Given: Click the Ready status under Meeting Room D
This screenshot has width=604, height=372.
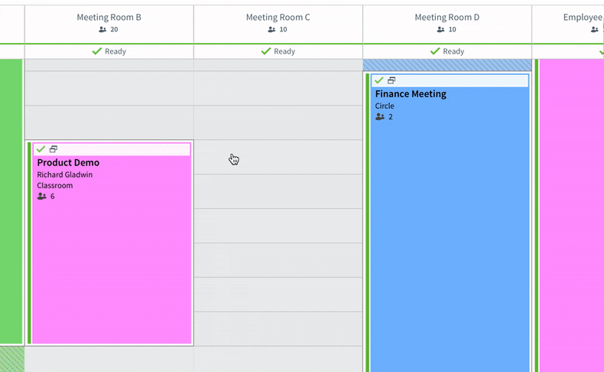Looking at the screenshot, I should pos(447,51).
